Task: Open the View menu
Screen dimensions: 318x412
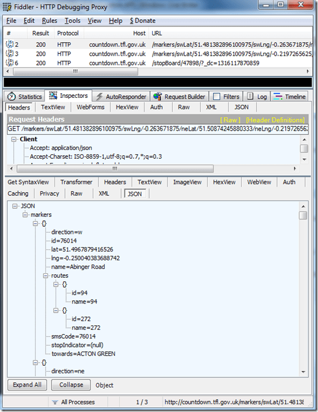Action: tap(94, 21)
